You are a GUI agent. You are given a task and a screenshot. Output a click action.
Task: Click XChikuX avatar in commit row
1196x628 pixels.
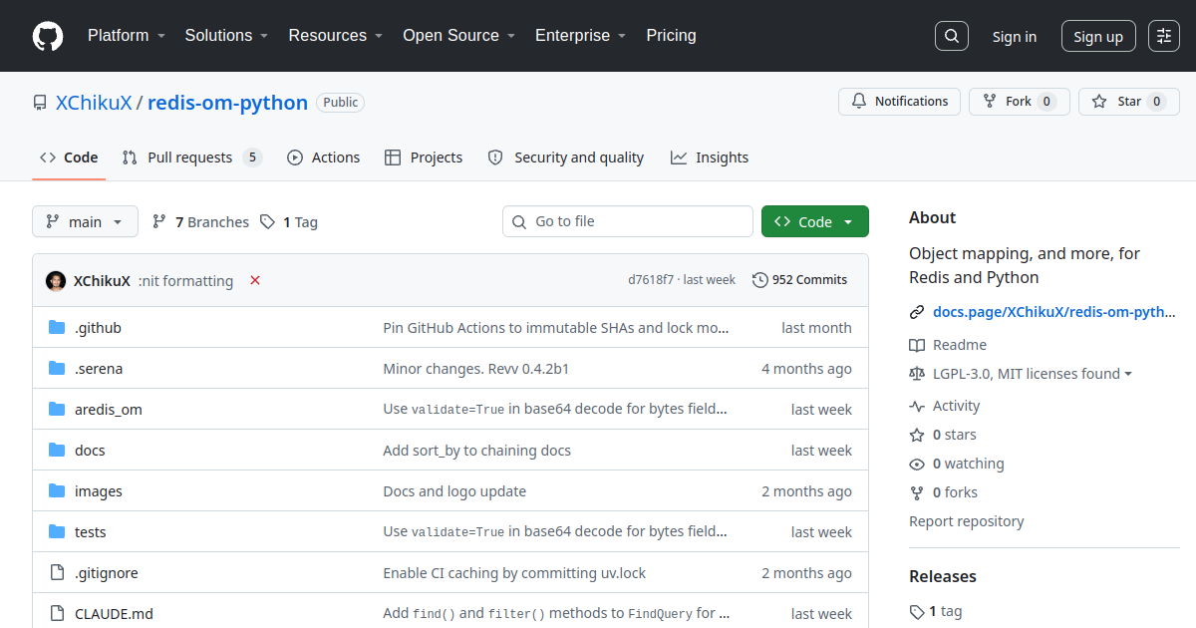(x=56, y=281)
